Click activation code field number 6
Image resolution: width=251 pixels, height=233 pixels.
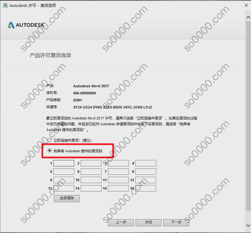tap(91, 172)
